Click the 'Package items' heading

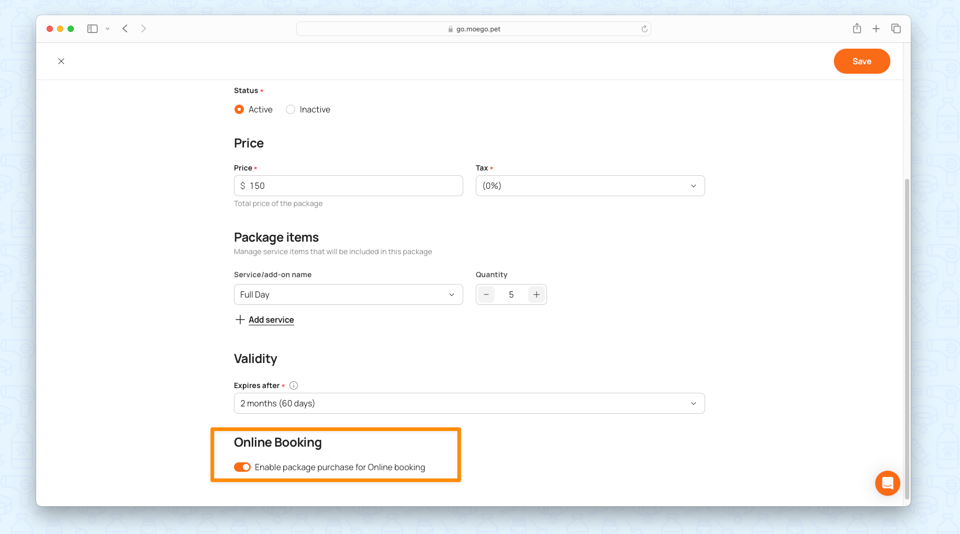pos(276,237)
